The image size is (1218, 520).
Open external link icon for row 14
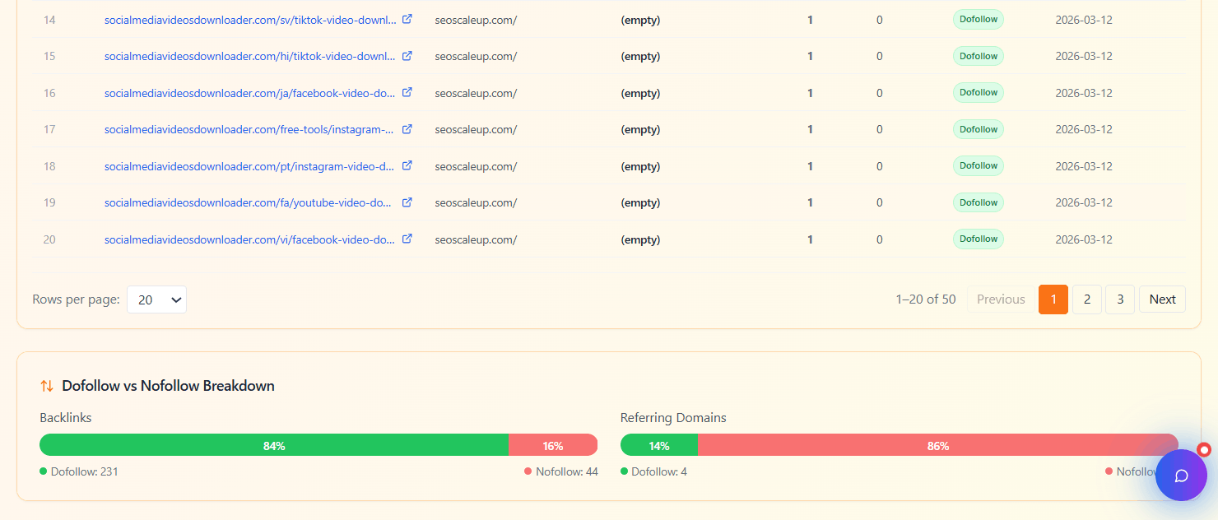[407, 19]
